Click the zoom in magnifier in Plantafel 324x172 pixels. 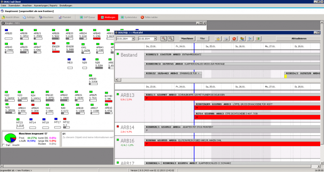tap(164, 38)
